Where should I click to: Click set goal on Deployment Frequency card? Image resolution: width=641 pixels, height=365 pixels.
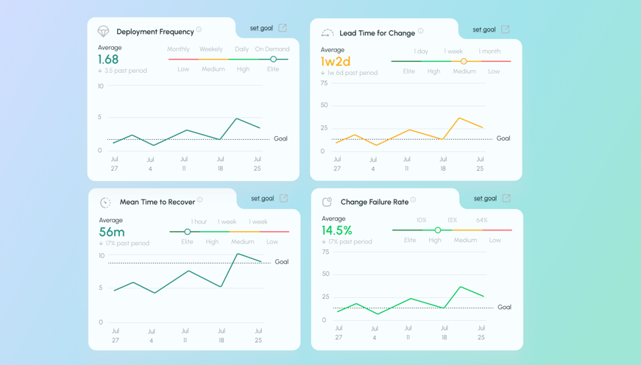pos(261,28)
